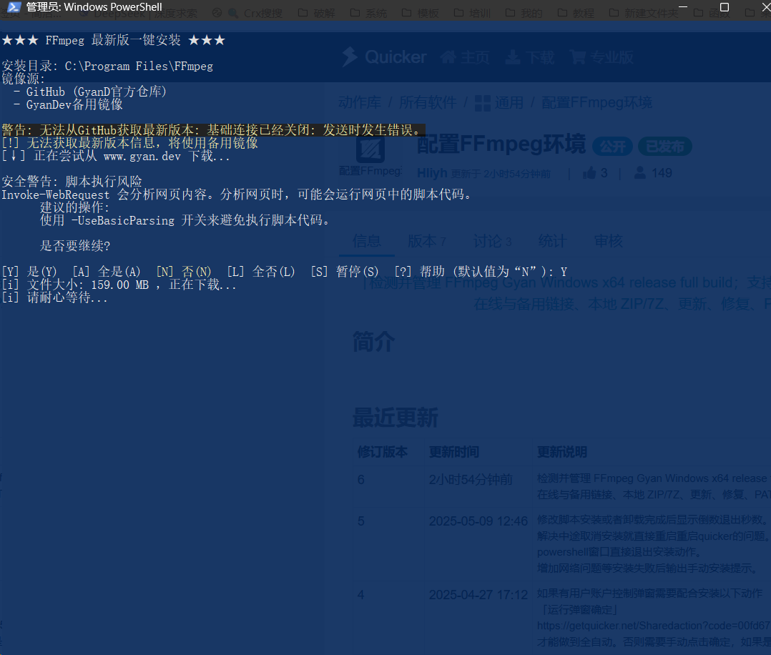Maximize the PowerShell window
The width and height of the screenshot is (771, 655).
725,7
